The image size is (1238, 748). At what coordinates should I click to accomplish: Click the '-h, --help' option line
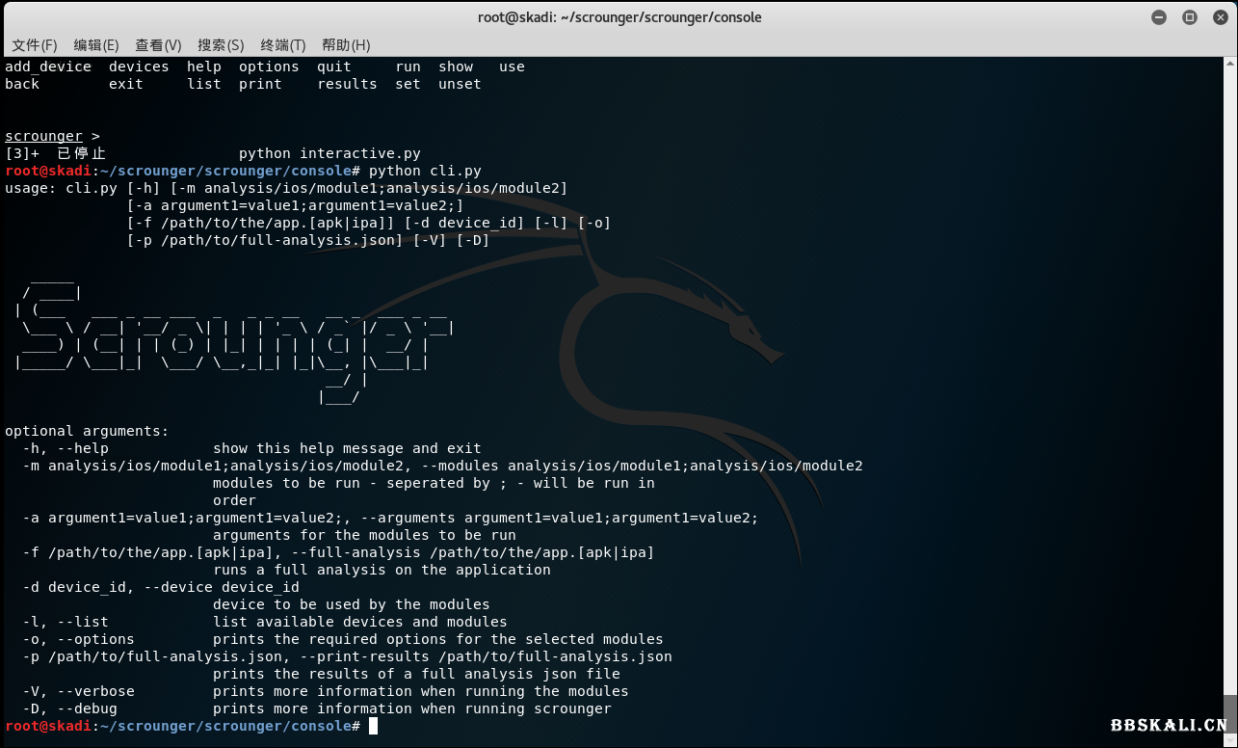tap(66, 448)
